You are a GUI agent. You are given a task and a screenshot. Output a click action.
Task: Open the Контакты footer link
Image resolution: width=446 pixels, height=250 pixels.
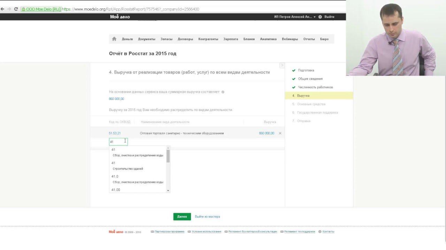(328, 232)
